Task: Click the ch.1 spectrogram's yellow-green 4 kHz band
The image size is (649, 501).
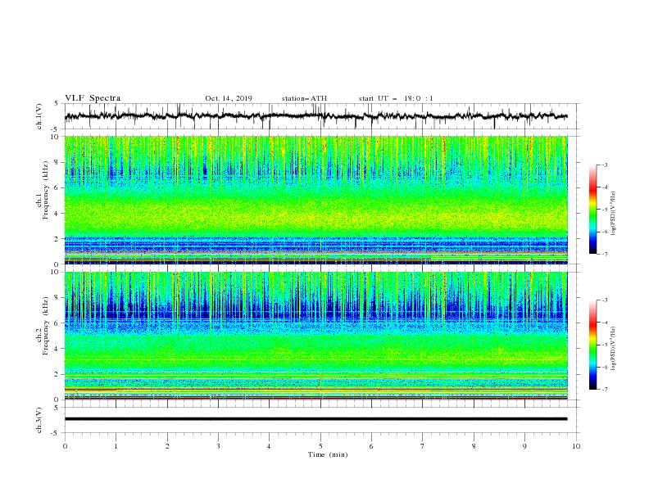Action: (315, 214)
